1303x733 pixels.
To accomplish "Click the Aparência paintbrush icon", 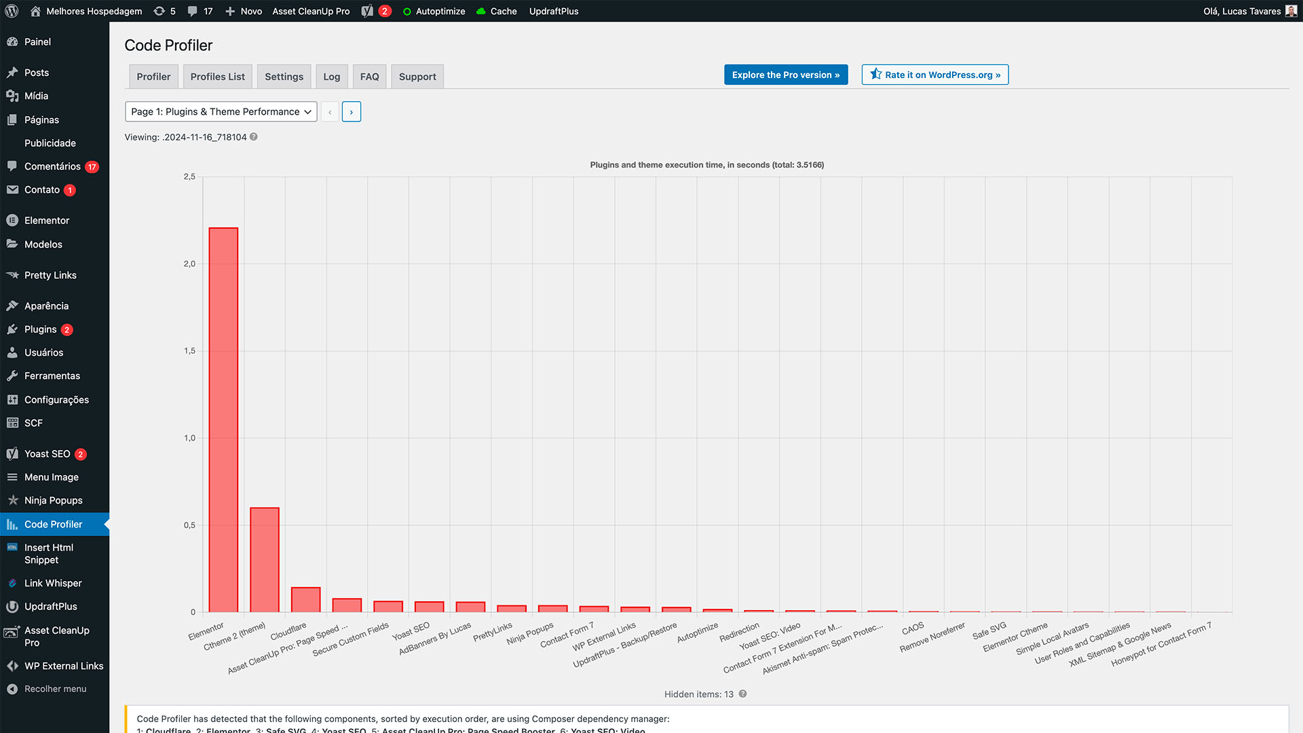I will click(x=12, y=306).
